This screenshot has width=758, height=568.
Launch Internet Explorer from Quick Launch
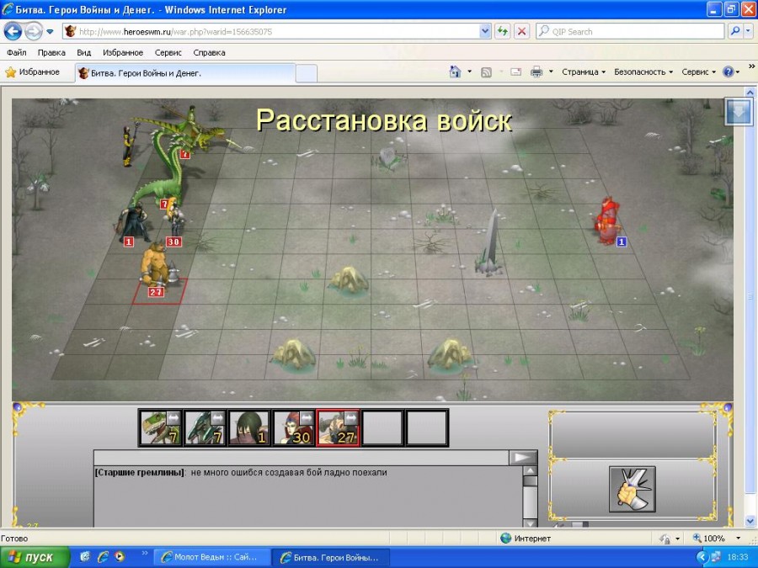[103, 557]
